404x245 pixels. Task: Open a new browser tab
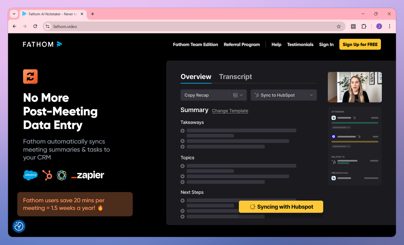[93, 14]
